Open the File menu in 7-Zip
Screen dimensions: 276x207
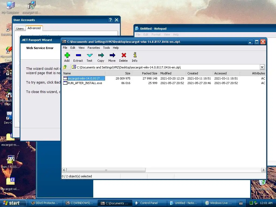(65, 48)
